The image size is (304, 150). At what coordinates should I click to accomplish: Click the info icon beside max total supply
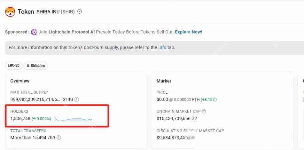click(x=77, y=99)
